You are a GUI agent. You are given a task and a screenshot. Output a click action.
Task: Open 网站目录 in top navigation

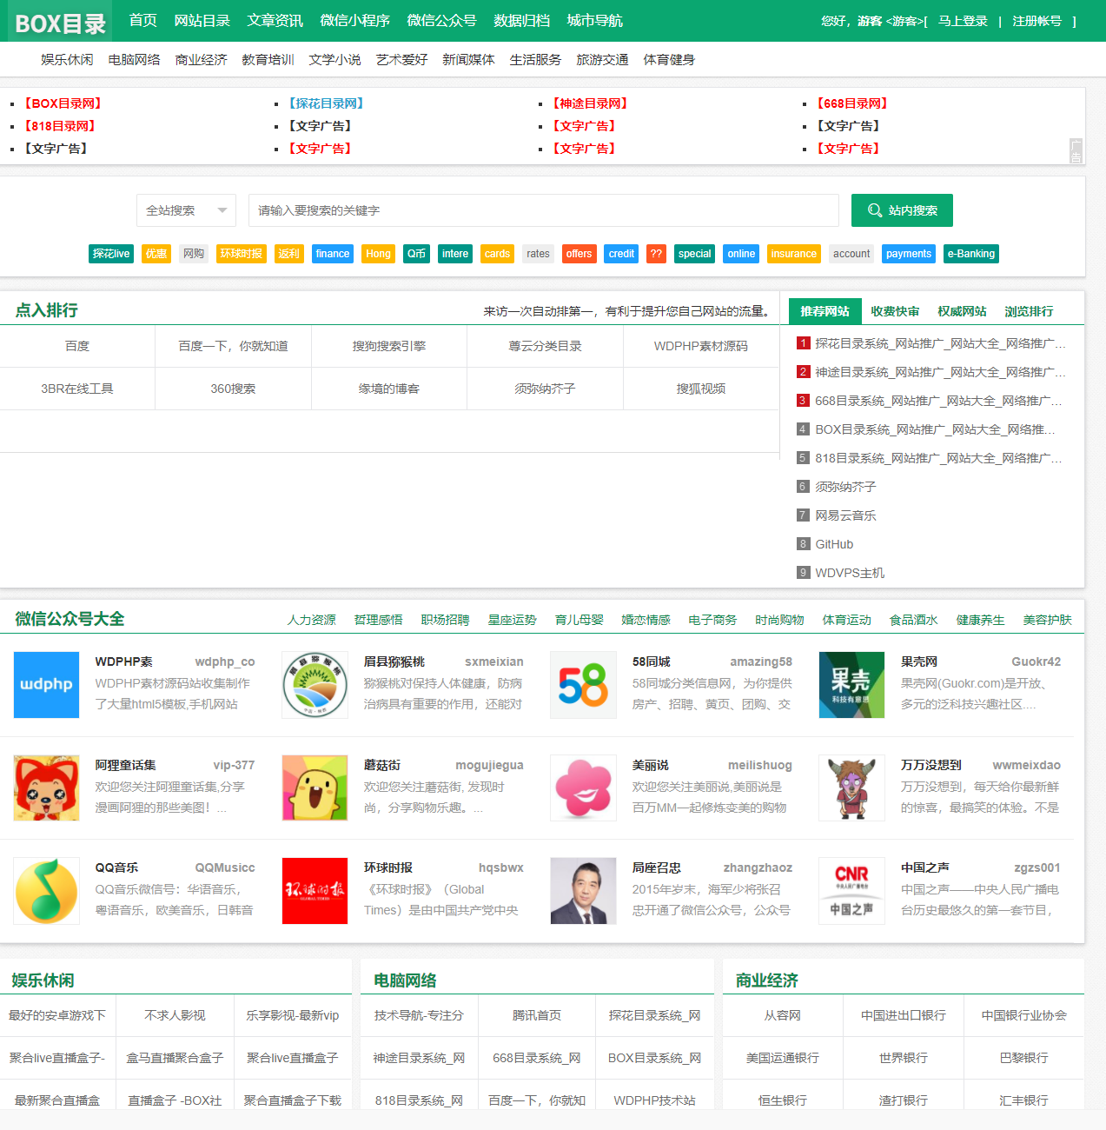pyautogui.click(x=202, y=20)
